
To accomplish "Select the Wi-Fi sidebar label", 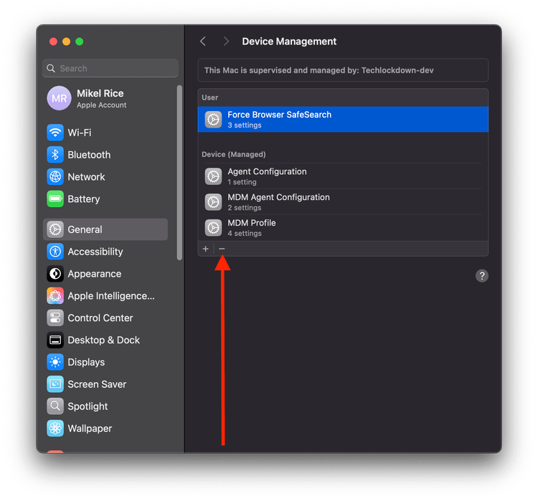I will click(80, 133).
